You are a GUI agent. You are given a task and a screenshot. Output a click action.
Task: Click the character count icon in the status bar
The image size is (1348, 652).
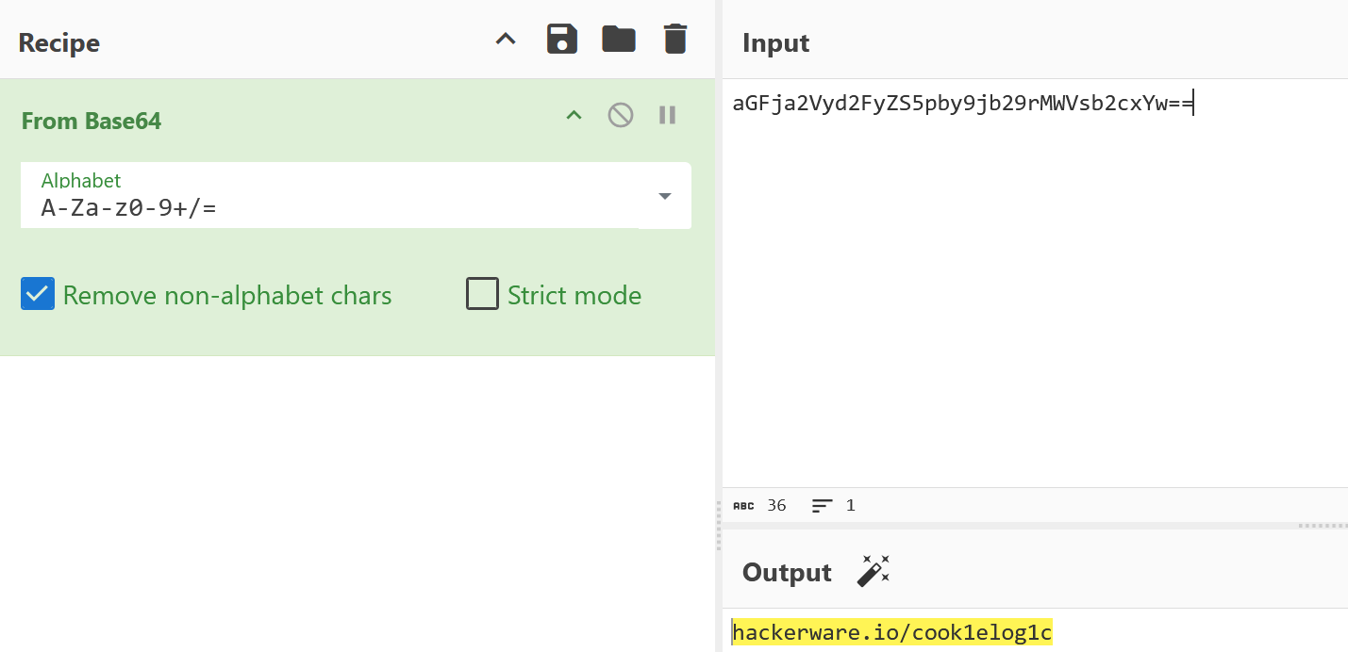743,506
